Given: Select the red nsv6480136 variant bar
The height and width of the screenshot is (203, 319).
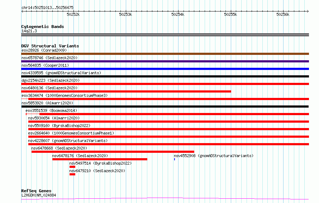Looking at the screenshot, I should (x=126, y=91).
